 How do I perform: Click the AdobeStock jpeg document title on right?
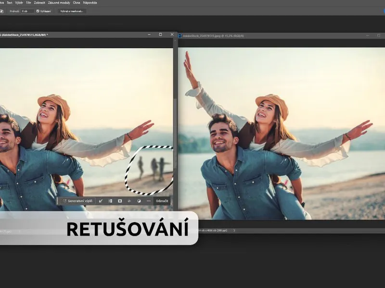213,36
